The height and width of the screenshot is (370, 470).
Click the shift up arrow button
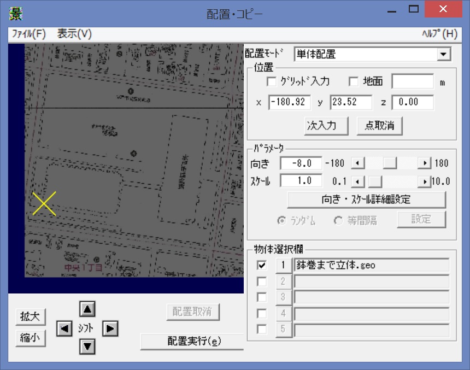(x=87, y=309)
